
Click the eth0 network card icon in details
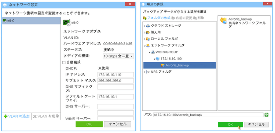[x=67, y=22]
